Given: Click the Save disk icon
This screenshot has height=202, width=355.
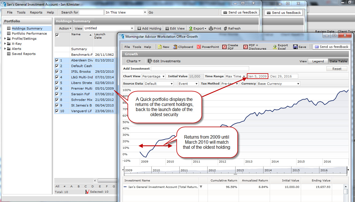Looking at the screenshot, I should 295,47.
